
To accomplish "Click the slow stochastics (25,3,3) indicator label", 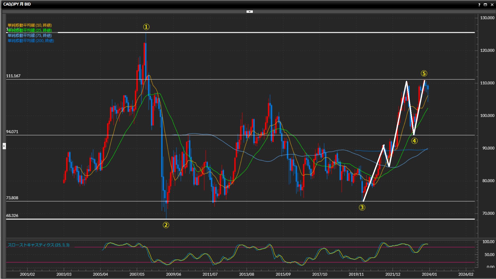I will pos(38,245).
